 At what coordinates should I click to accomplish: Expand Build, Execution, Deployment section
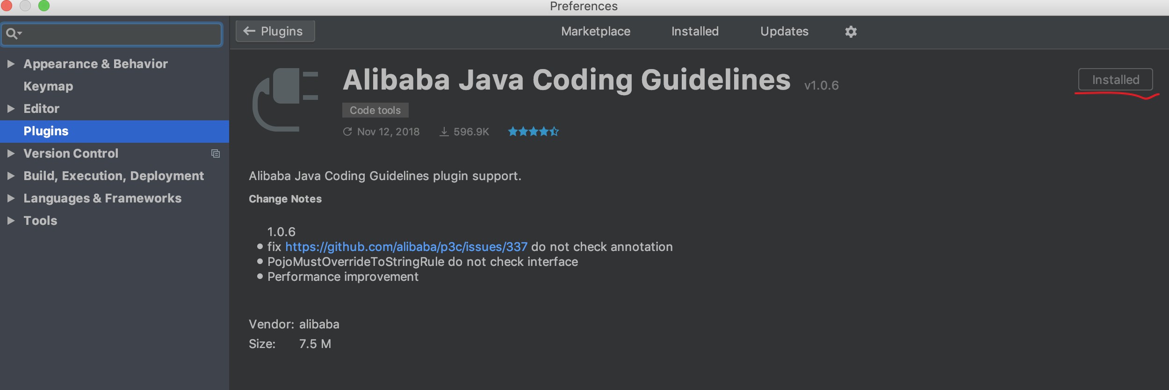[11, 176]
